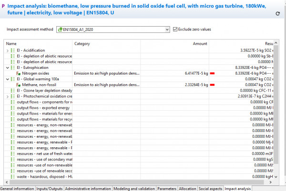Click icon for output flows - exported energy
The height and width of the screenshot is (191, 286).
coord(13,108)
